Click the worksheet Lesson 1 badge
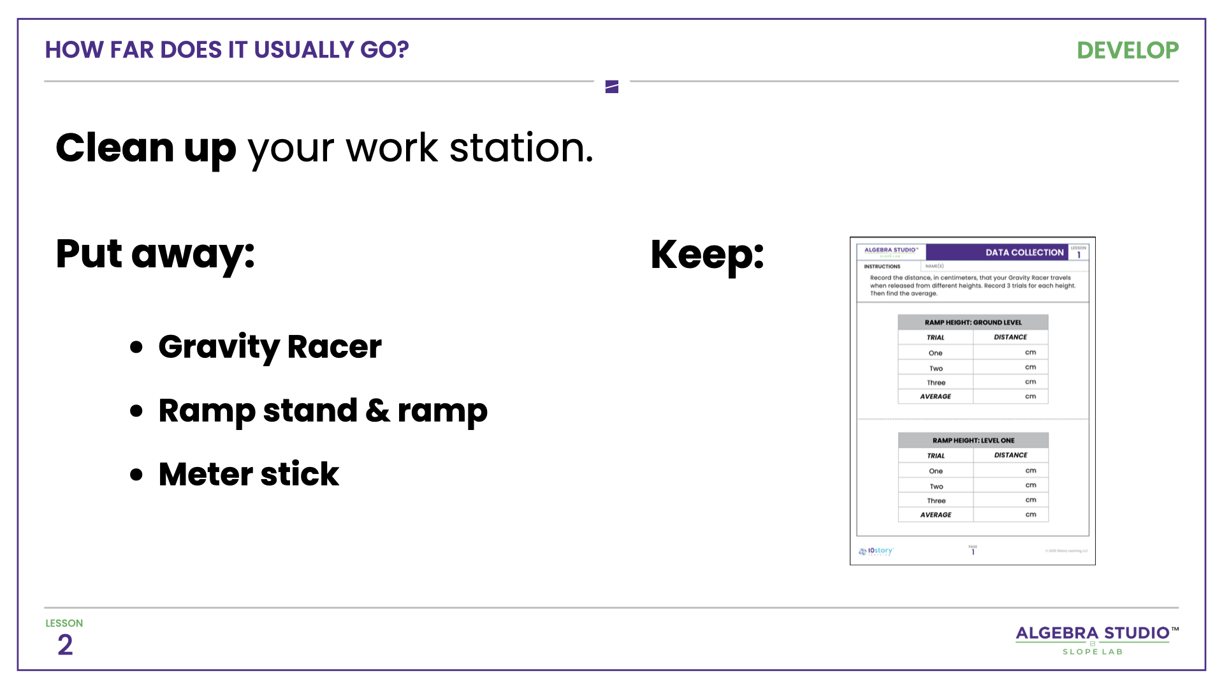Image resolution: width=1224 pixels, height=689 pixels. 1079,253
